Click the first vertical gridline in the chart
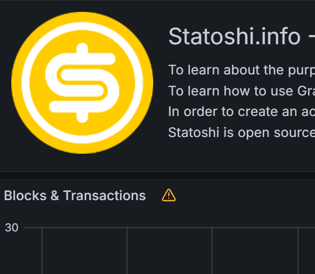This screenshot has height=274, width=315. (x=42, y=251)
